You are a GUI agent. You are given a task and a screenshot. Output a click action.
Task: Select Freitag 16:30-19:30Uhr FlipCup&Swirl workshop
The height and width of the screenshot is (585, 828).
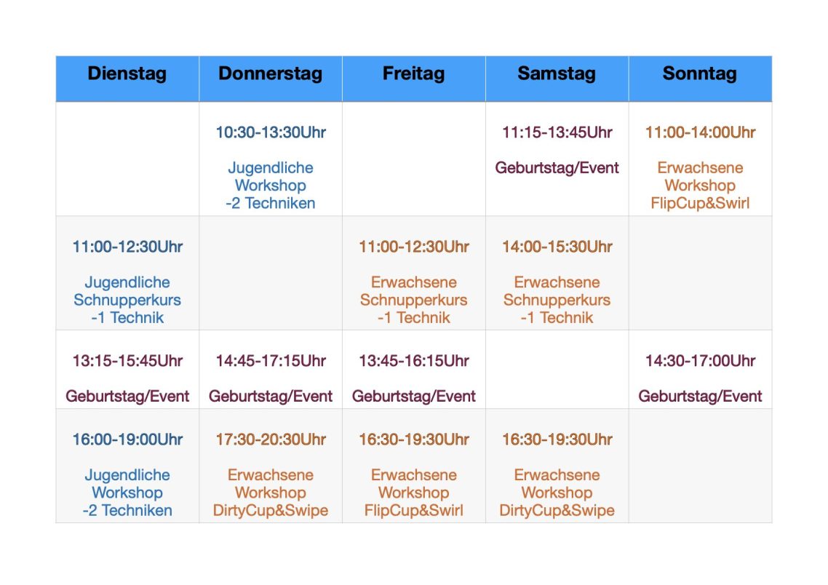(x=413, y=466)
